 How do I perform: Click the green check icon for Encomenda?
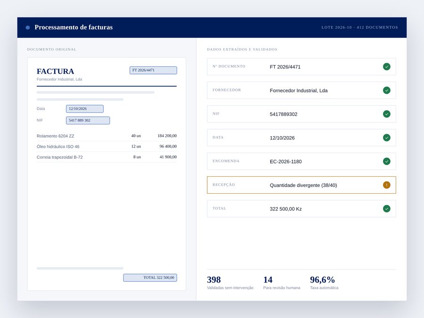[386, 161]
